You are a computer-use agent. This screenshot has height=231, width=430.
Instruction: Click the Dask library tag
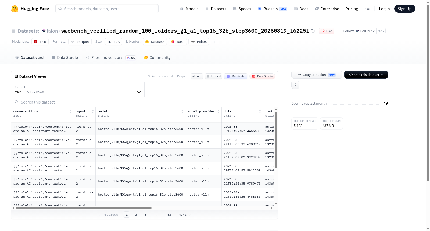pos(178,42)
